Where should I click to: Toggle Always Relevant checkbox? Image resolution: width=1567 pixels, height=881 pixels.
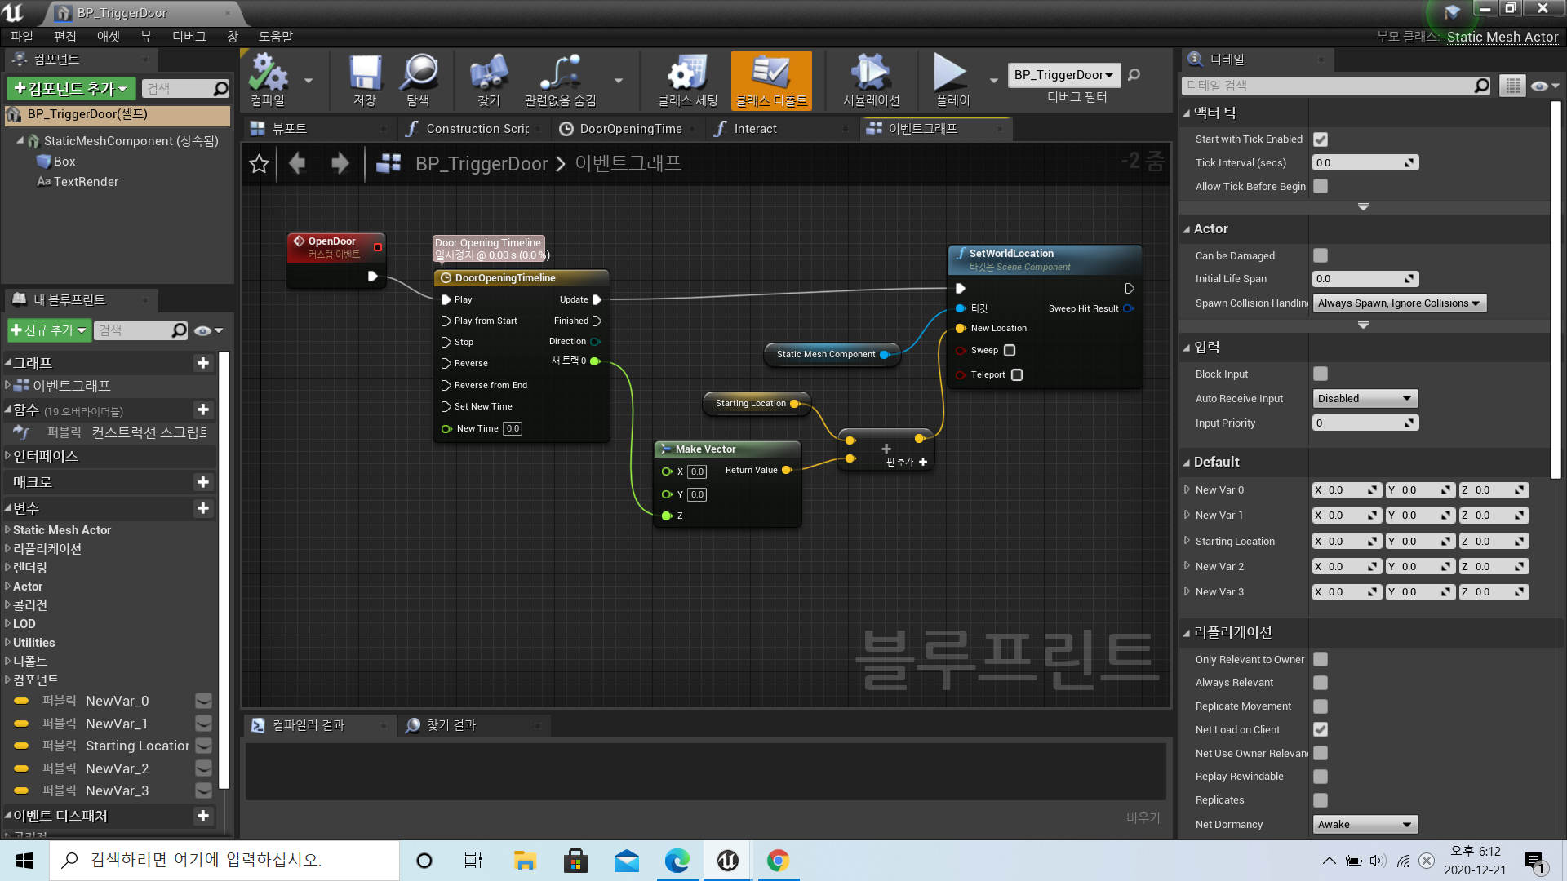tap(1321, 683)
